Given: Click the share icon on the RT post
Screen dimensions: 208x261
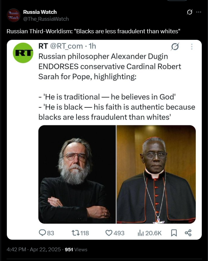Looking at the screenshot, I should 188,233.
